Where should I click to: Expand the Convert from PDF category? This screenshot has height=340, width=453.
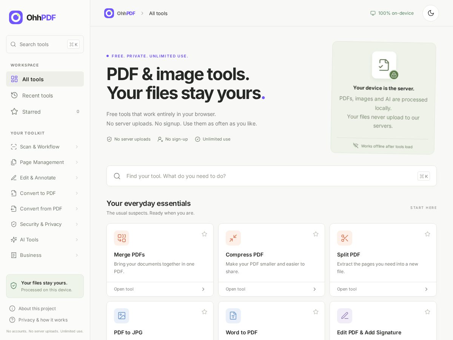[x=45, y=209]
